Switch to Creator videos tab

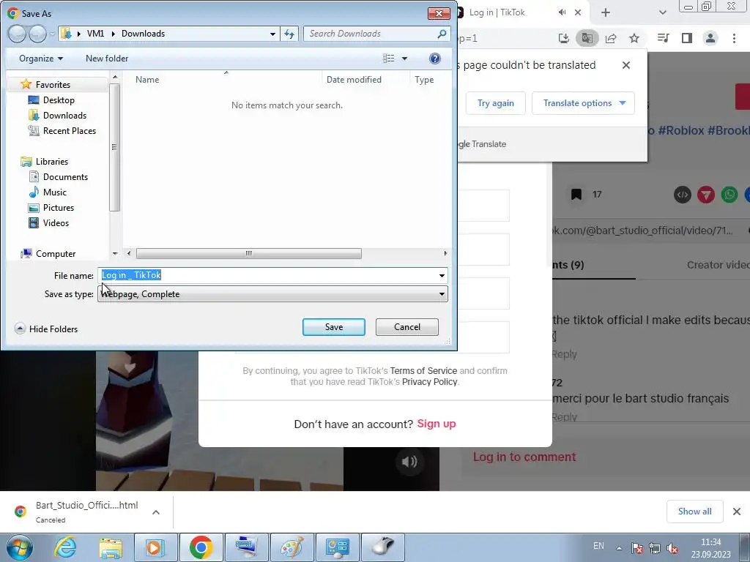(x=718, y=265)
